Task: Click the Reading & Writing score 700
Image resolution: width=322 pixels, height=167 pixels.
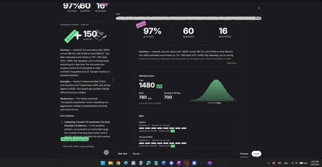Action: pos(168,97)
